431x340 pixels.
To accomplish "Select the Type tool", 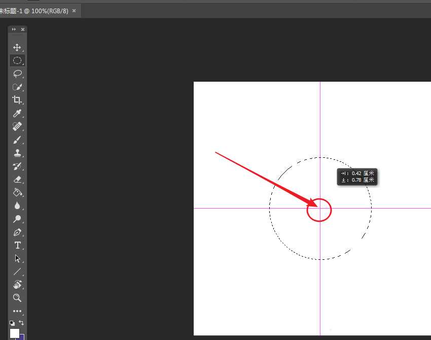I will (x=18, y=245).
